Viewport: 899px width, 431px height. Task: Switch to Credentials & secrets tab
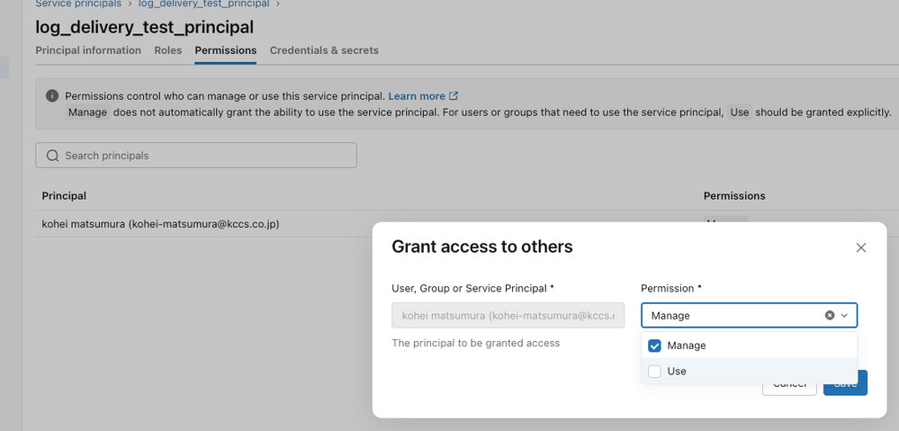click(x=324, y=50)
